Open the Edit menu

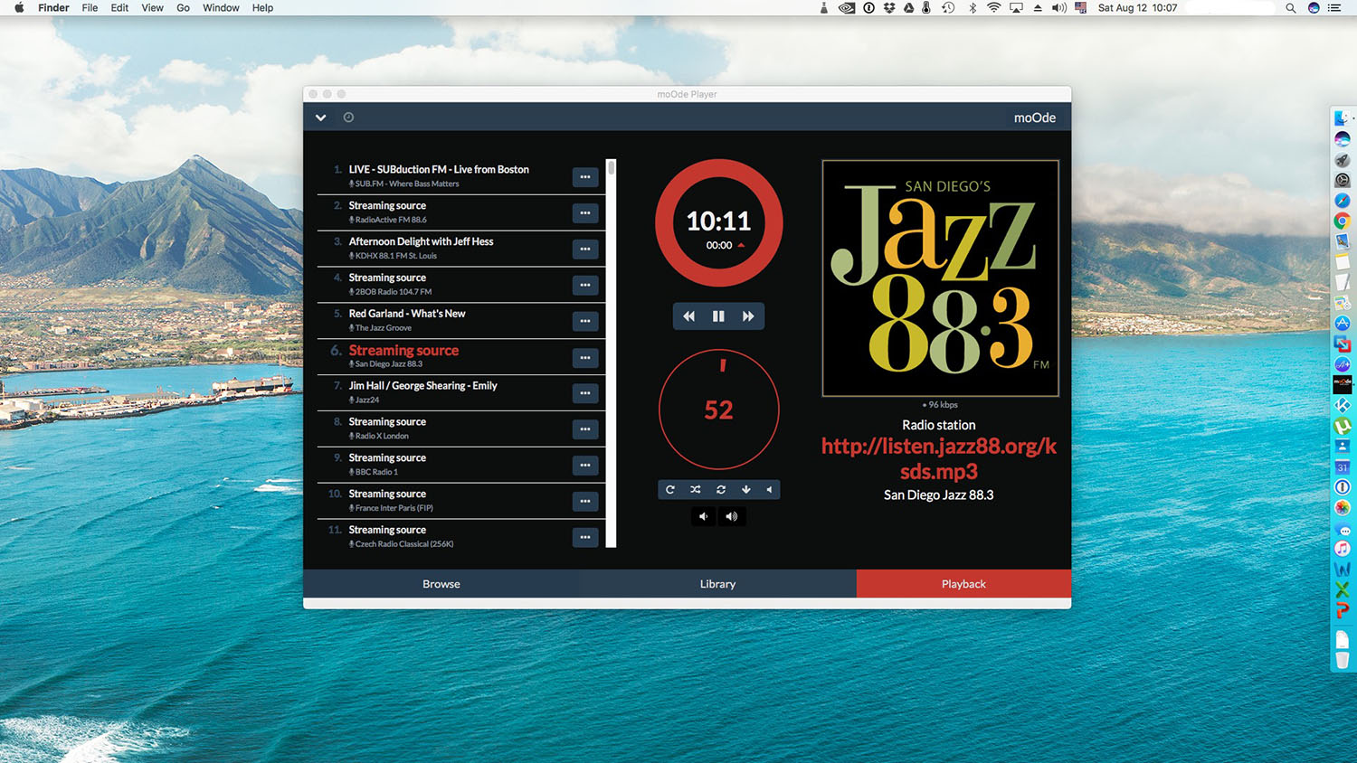119,8
